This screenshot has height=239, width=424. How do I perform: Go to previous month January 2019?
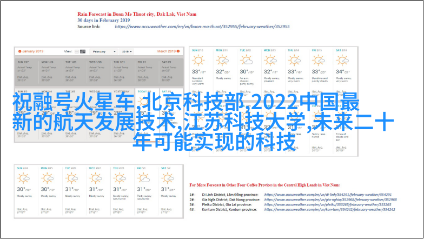(31, 51)
